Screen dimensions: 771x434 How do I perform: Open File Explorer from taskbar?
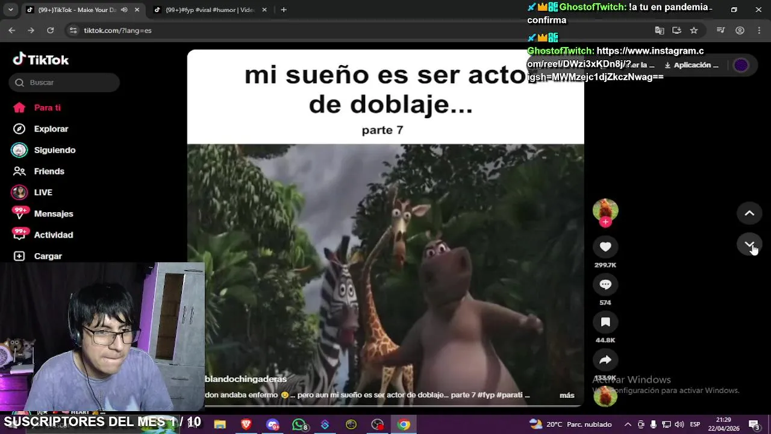[x=220, y=424]
